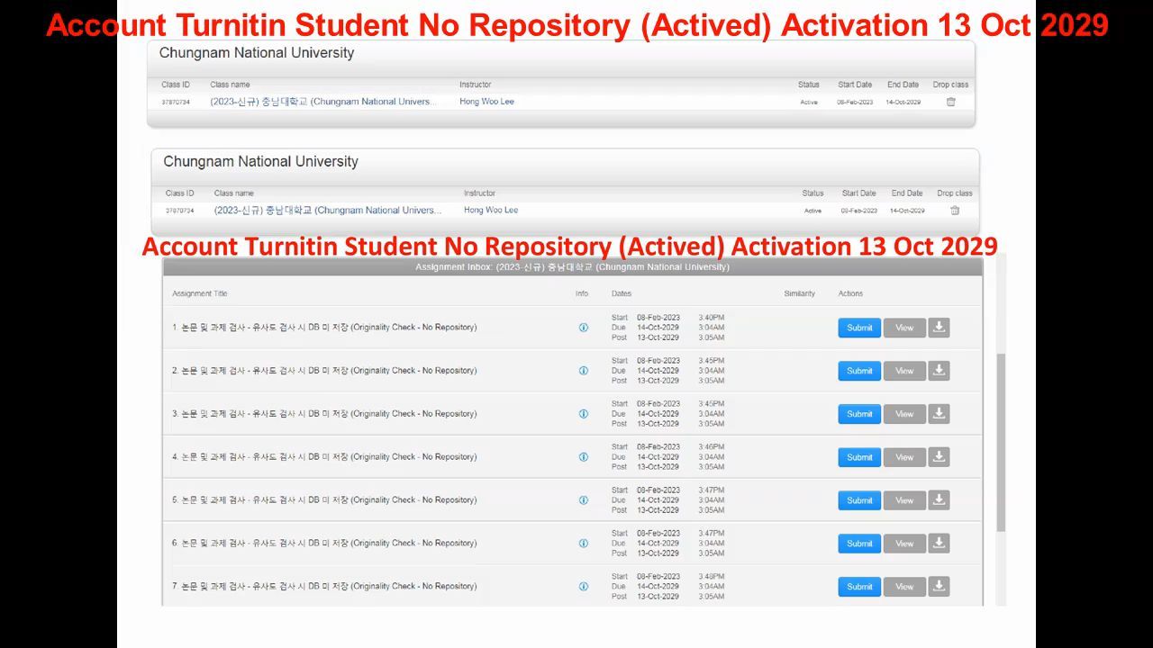This screenshot has height=648, width=1153.
Task: Click Assignment Title column header
Action: pyautogui.click(x=200, y=293)
